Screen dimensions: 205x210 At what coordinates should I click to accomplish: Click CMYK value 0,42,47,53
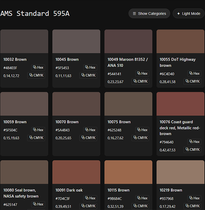pos(168,150)
